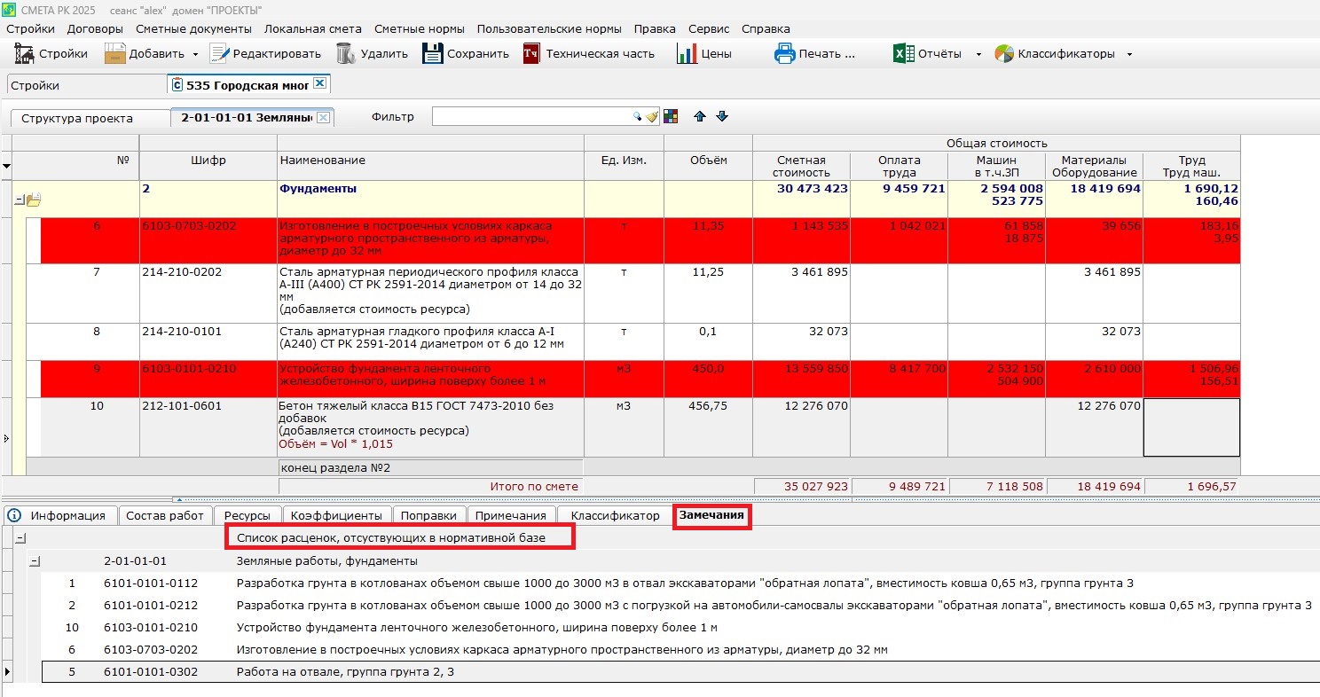Viewport: 1320px width, 697px height.
Task: Open the color palette grid next to the filter
Action: [670, 117]
